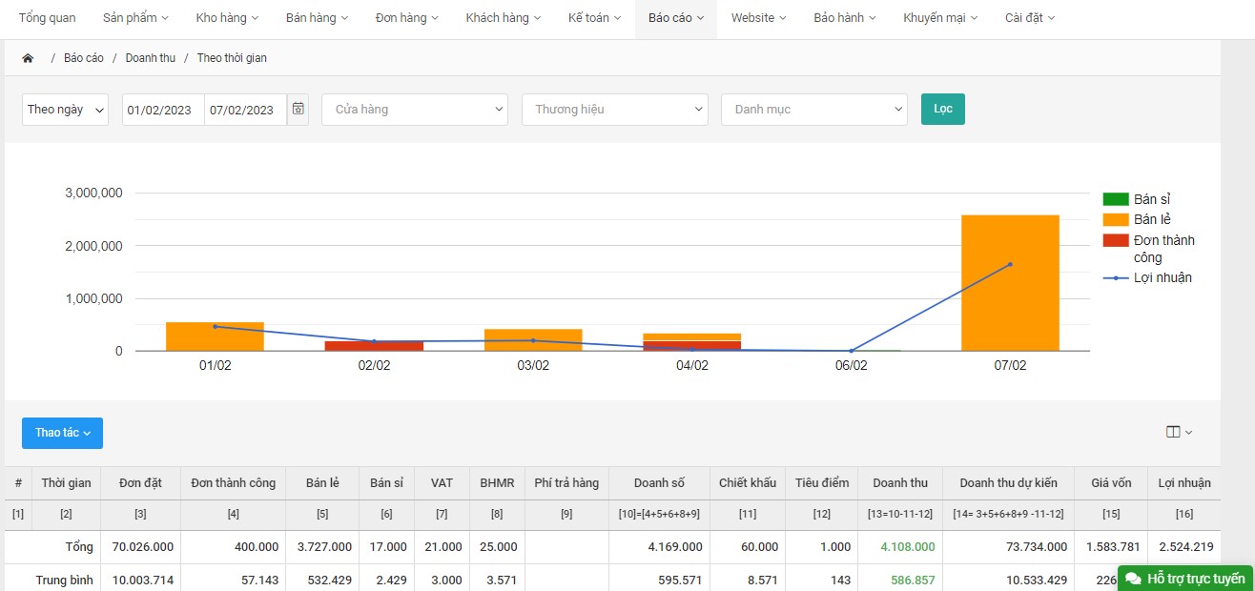Expand the Theo ngày period dropdown
The image size is (1255, 591).
(x=66, y=110)
